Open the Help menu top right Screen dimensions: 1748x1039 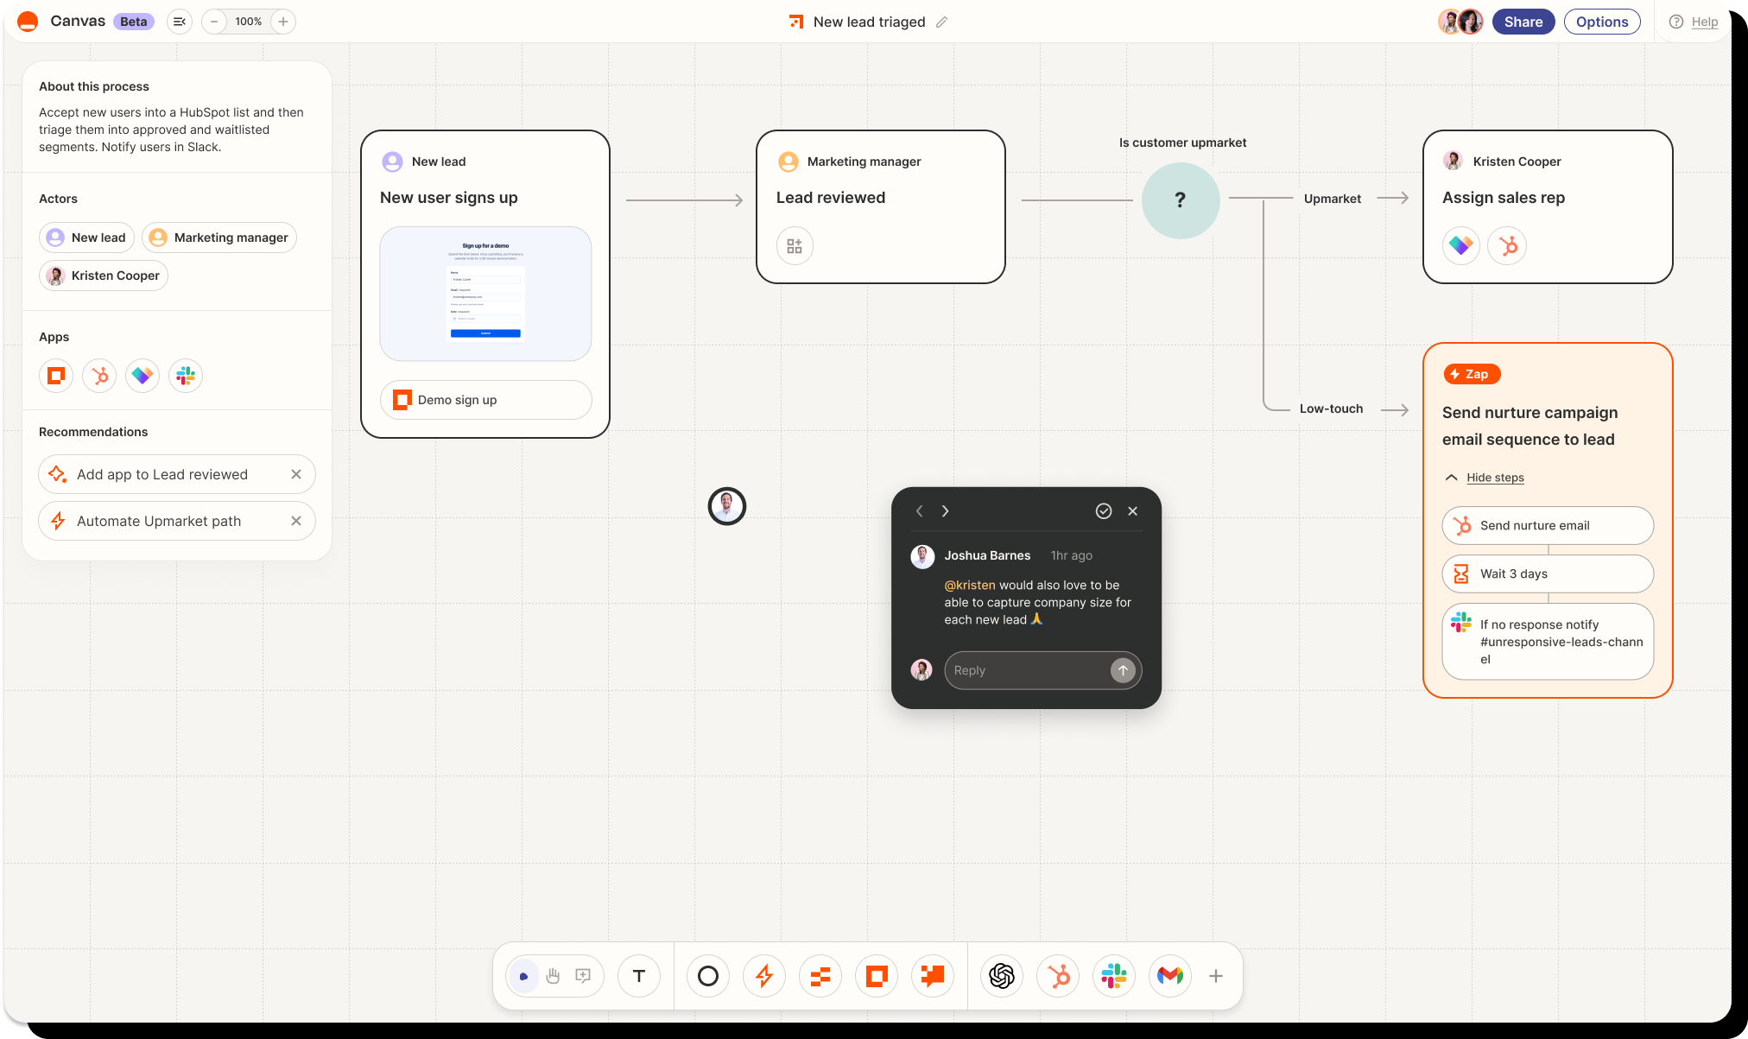(x=1694, y=21)
